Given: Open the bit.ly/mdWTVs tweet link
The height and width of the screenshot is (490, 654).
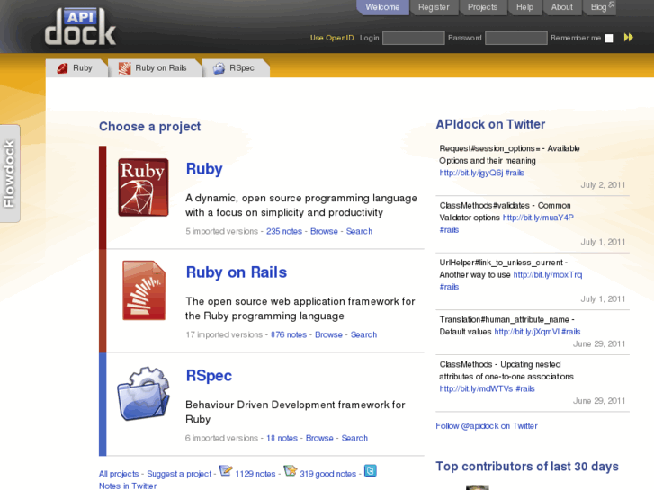Looking at the screenshot, I should pyautogui.click(x=476, y=389).
